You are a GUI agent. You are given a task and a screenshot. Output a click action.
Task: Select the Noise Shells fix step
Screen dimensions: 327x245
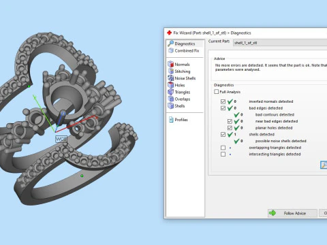pyautogui.click(x=182, y=78)
